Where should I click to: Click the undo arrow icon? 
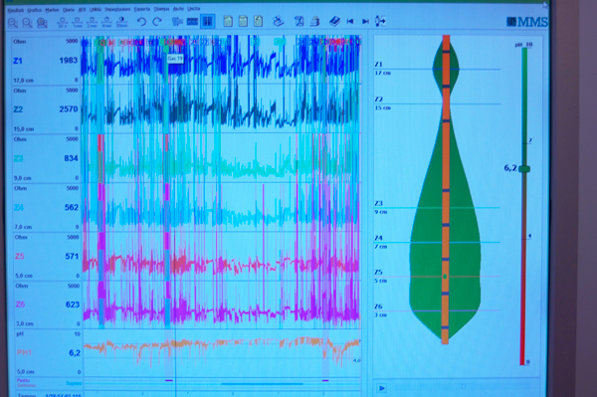pyautogui.click(x=141, y=22)
